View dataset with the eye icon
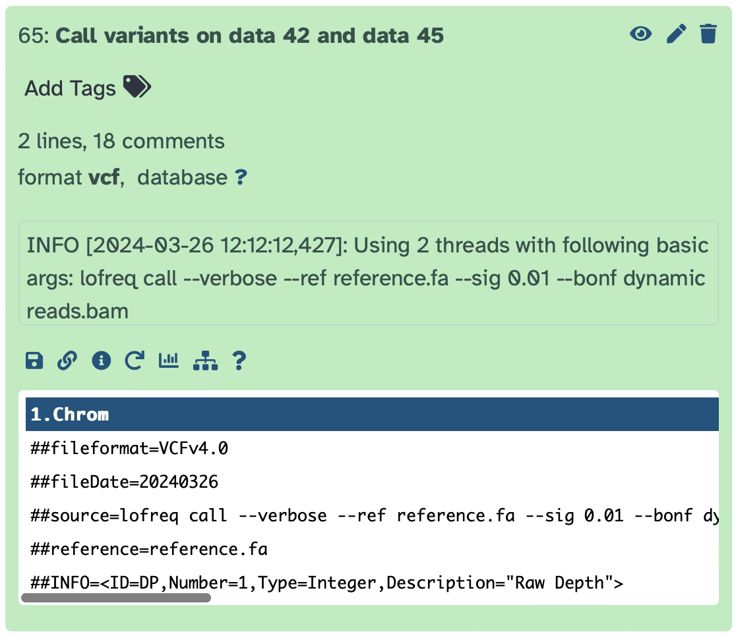The image size is (736, 638). point(640,34)
